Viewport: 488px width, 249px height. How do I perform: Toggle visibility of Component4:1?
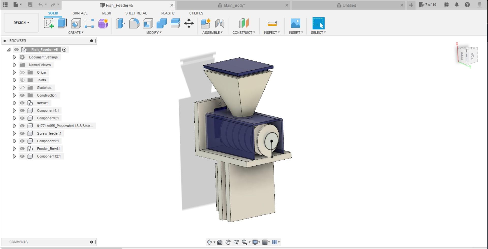(x=22, y=111)
